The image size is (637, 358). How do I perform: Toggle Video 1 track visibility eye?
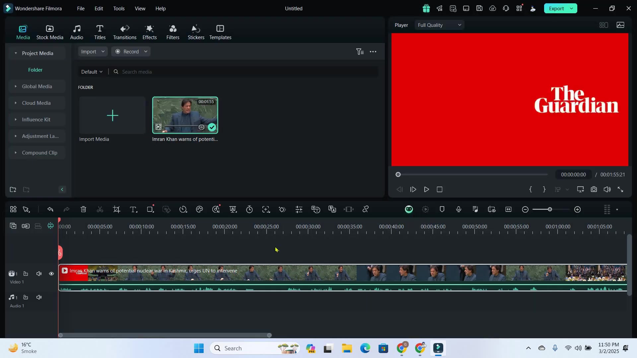coord(51,274)
